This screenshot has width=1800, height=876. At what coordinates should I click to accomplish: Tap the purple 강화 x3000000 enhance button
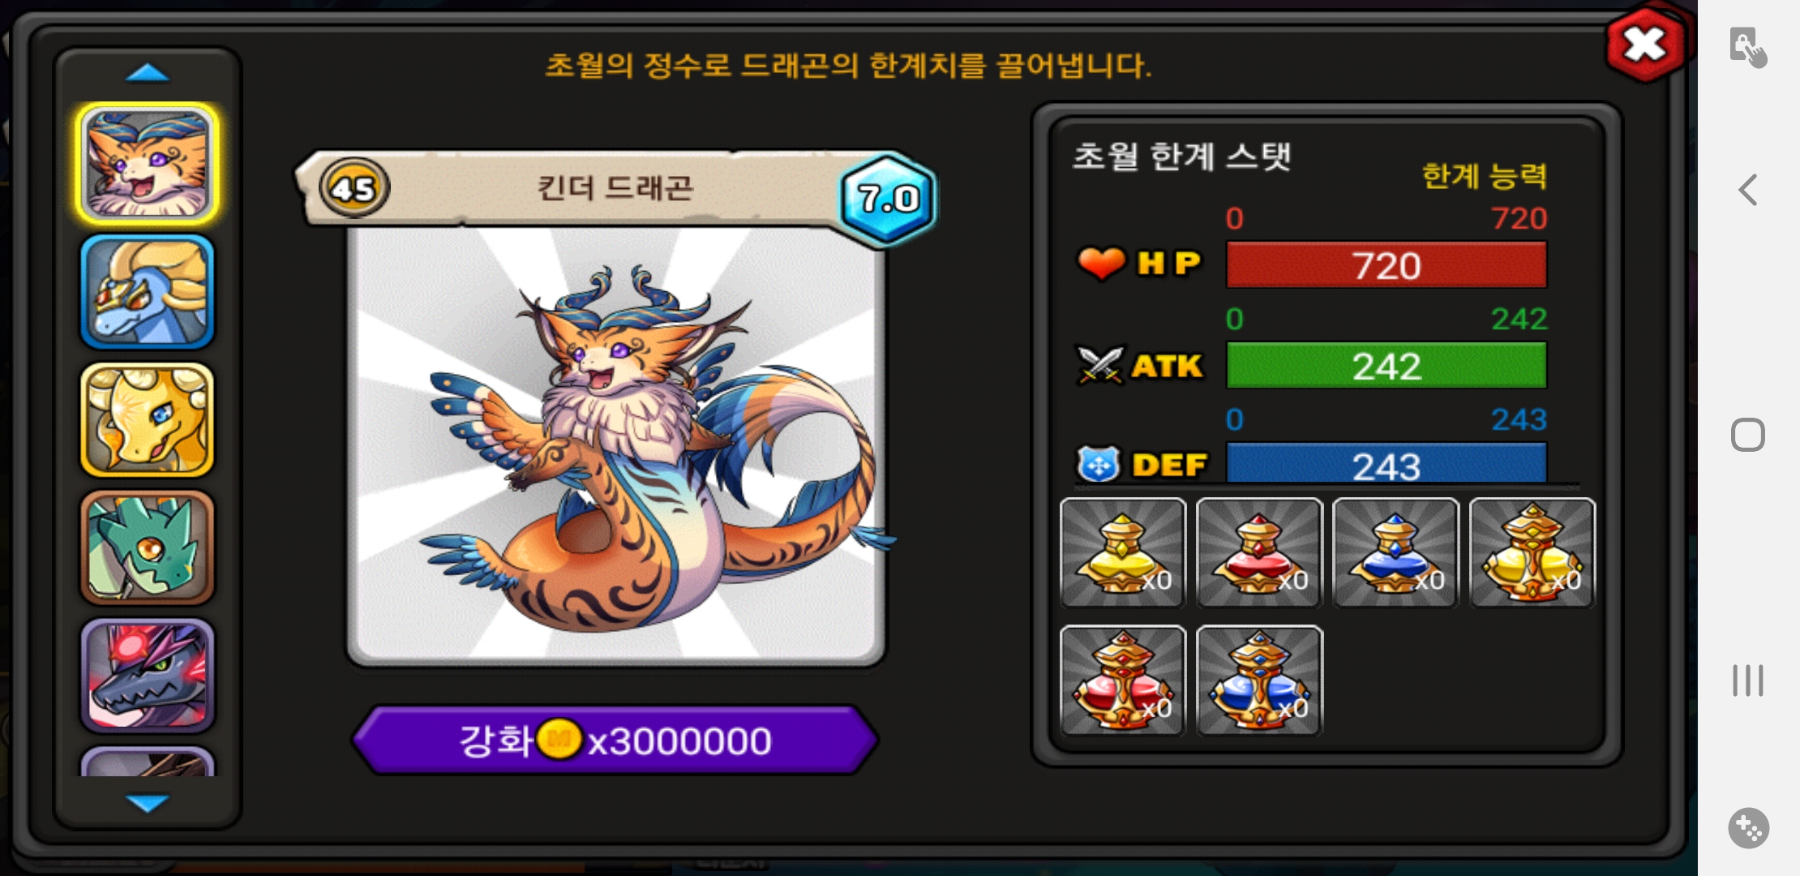[x=616, y=740]
